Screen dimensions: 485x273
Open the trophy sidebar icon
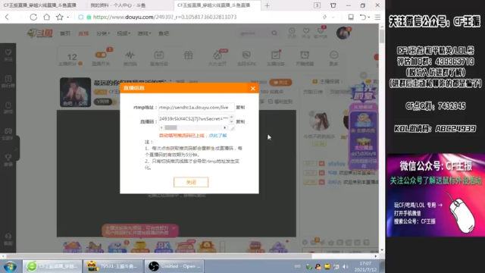point(8,160)
